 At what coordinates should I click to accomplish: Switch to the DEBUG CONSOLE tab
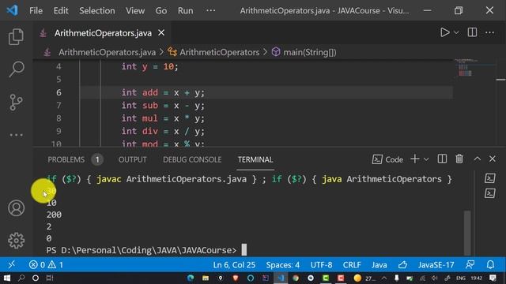click(192, 159)
